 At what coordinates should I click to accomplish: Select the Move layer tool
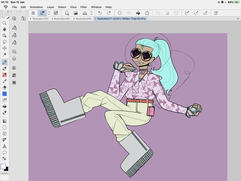[5, 48]
